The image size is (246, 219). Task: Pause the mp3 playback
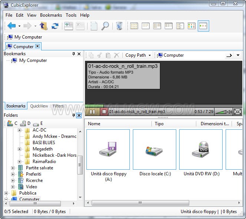click(92, 112)
